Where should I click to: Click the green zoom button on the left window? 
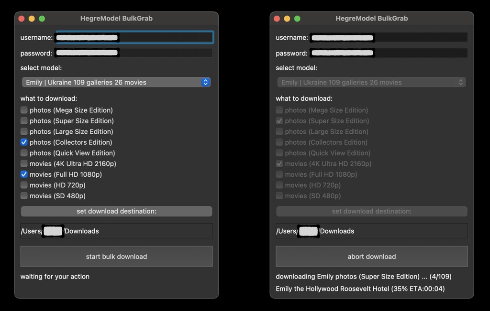click(42, 19)
